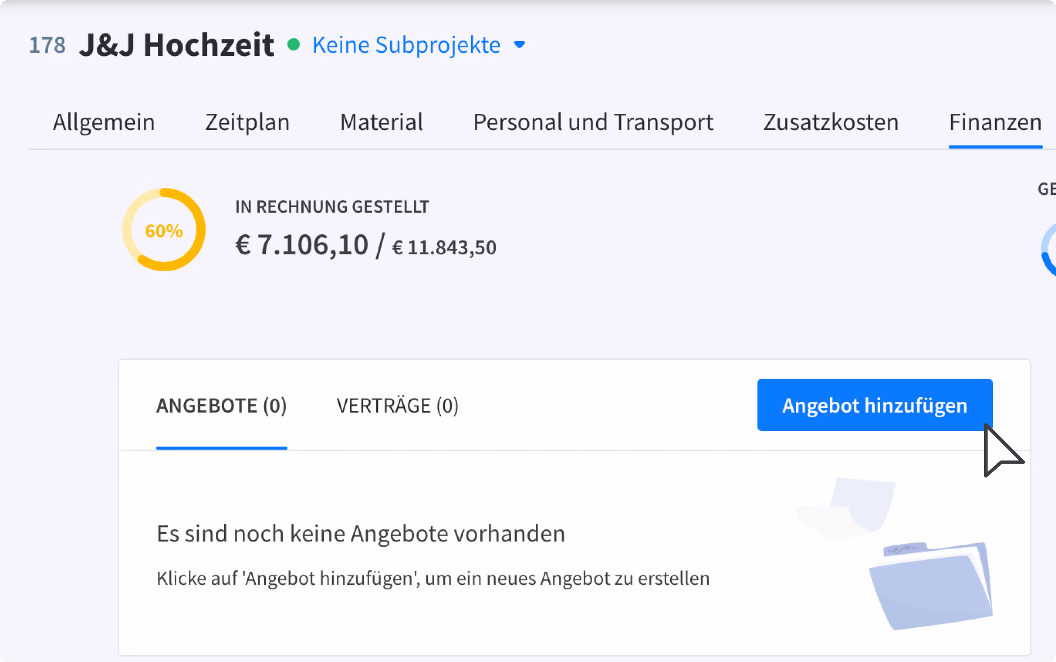The width and height of the screenshot is (1056, 662).
Task: Switch to the VERTRÄGE (0) tab
Action: (x=397, y=405)
